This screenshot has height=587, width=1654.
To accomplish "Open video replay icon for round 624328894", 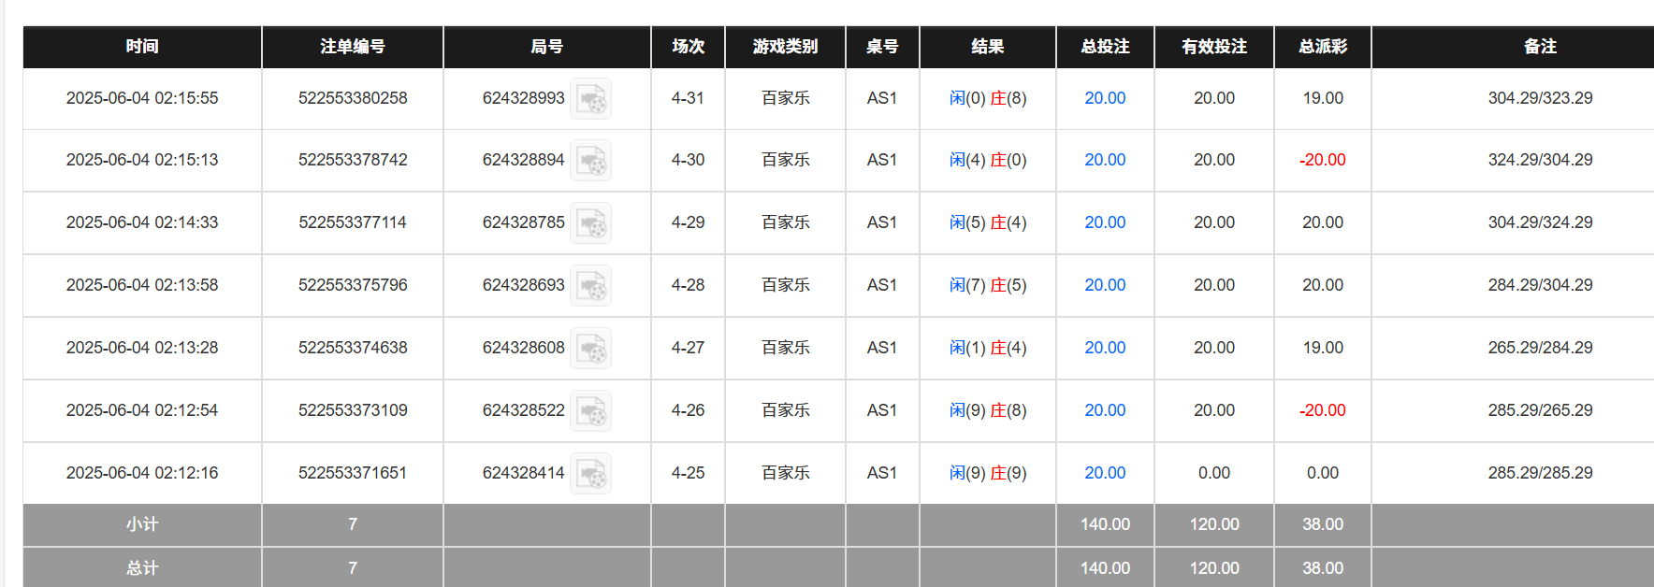I will coord(591,161).
